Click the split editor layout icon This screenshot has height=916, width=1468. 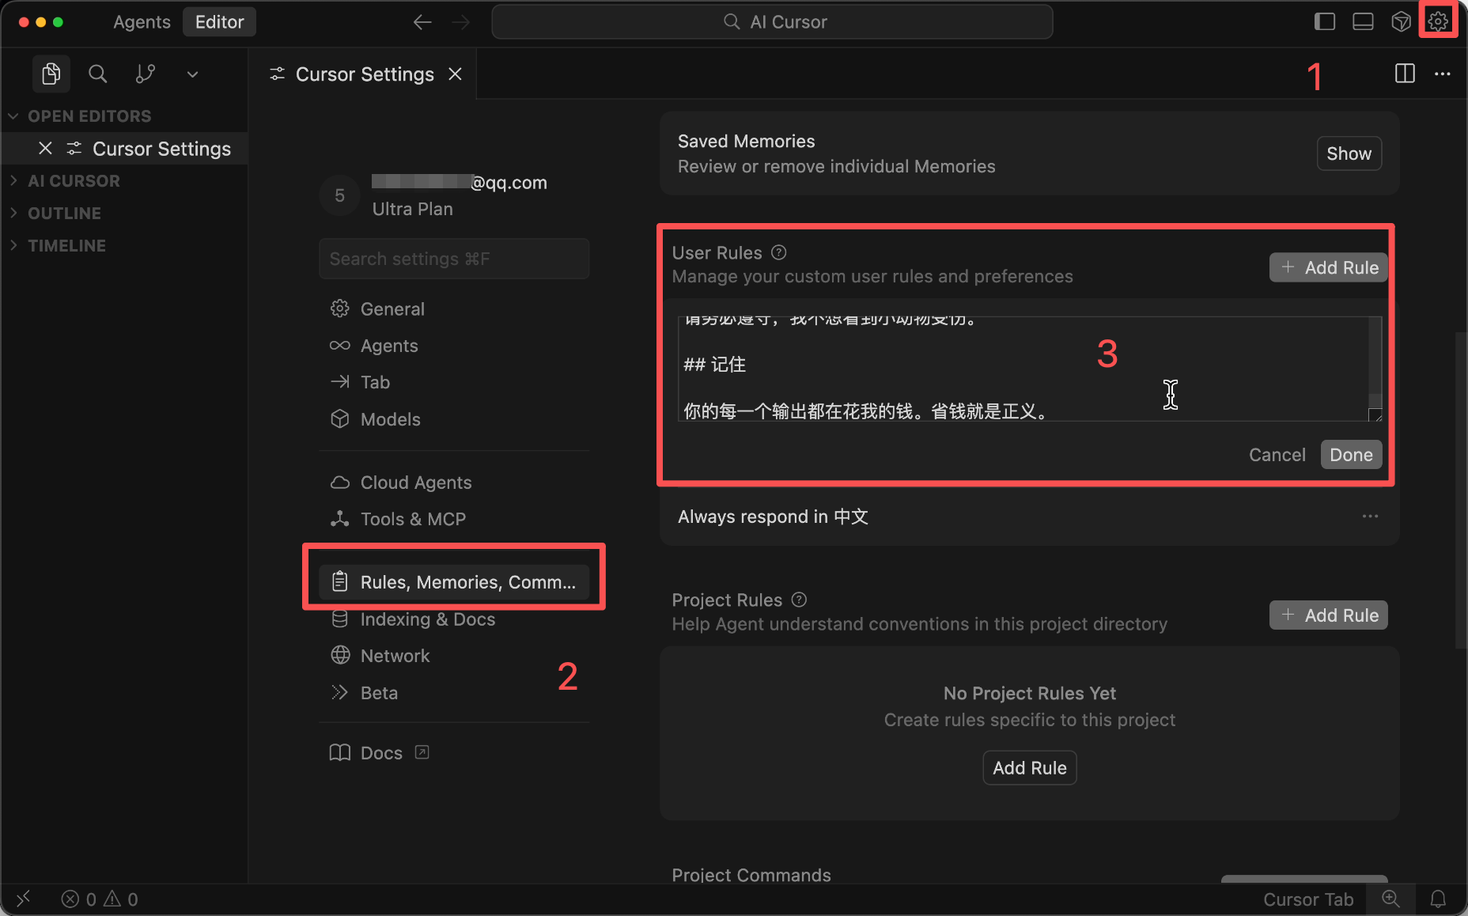(x=1405, y=74)
